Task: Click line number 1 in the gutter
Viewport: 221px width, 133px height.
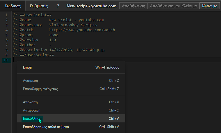Action: pyautogui.click(x=6, y=15)
